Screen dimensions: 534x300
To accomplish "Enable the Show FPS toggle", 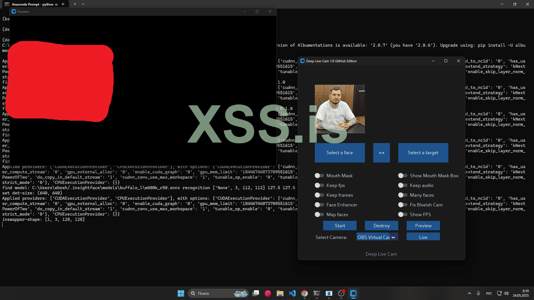I will (x=403, y=214).
